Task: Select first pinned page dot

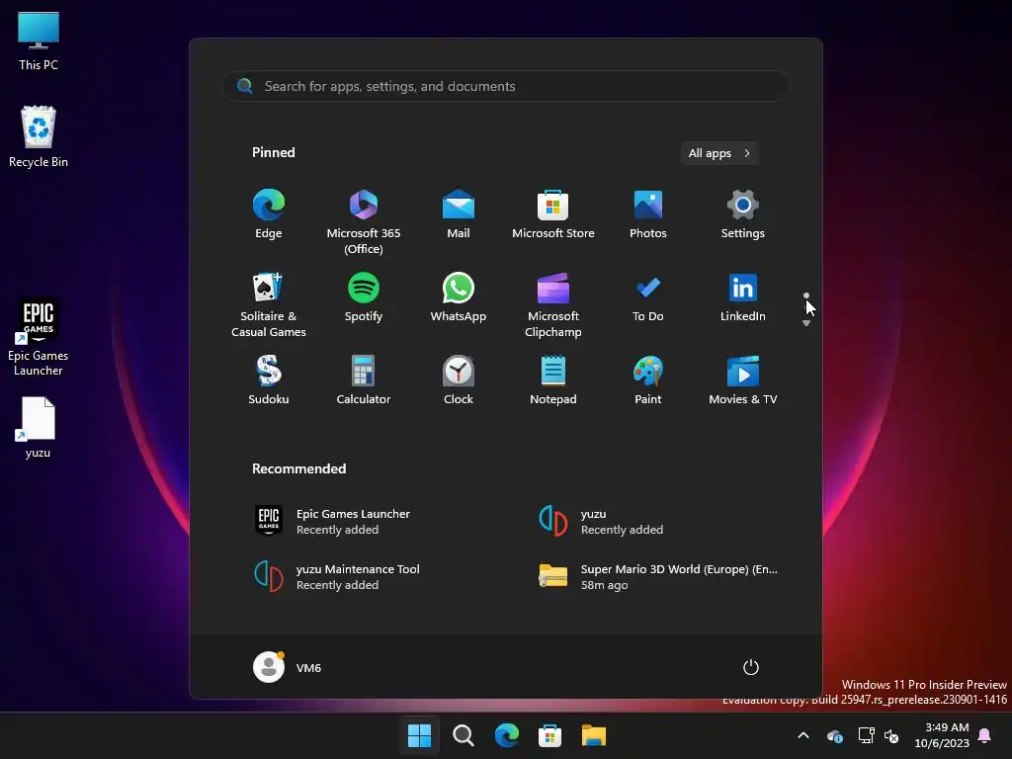Action: (806, 295)
